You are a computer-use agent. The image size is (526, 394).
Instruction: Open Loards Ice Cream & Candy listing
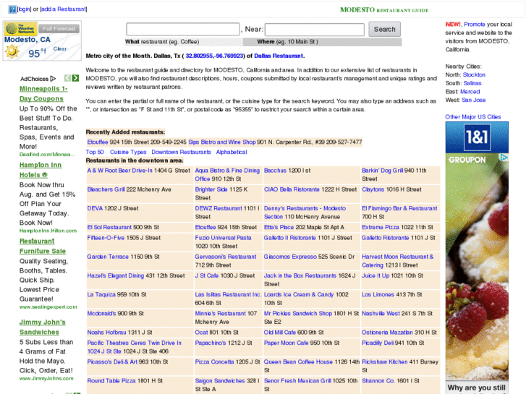pyautogui.click(x=299, y=294)
